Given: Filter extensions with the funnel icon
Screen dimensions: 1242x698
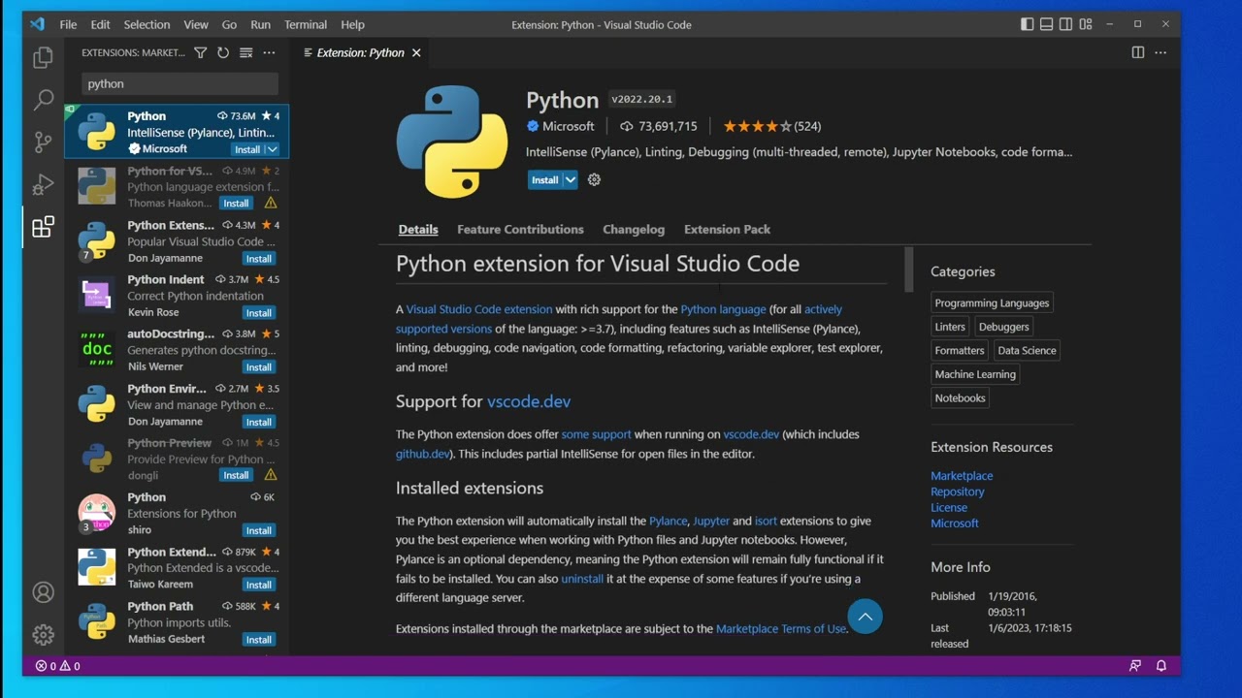Looking at the screenshot, I should pyautogui.click(x=200, y=52).
